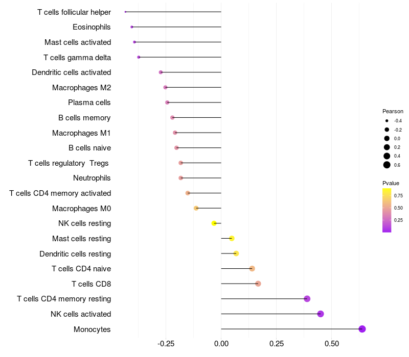Click the 0.6 Pearson legend circle
Screen dimensions: 409x357
[x=387, y=165]
